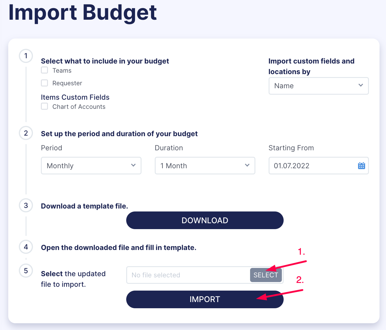Open the import custom fields Name dropdown
Screen dimensions: 386x330
point(318,86)
